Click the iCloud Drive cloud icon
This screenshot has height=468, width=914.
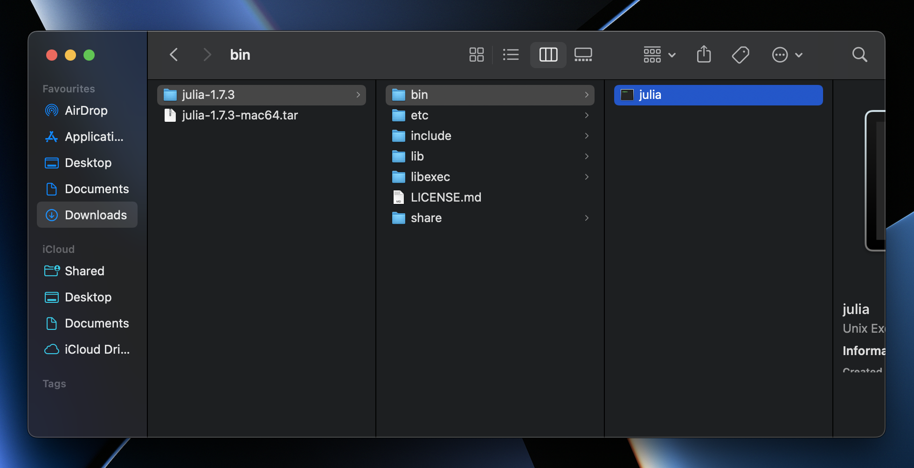tap(51, 349)
